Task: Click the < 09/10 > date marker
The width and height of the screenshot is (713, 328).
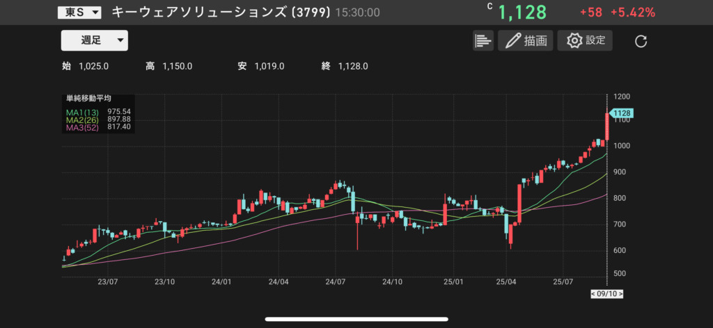Action: coord(606,294)
